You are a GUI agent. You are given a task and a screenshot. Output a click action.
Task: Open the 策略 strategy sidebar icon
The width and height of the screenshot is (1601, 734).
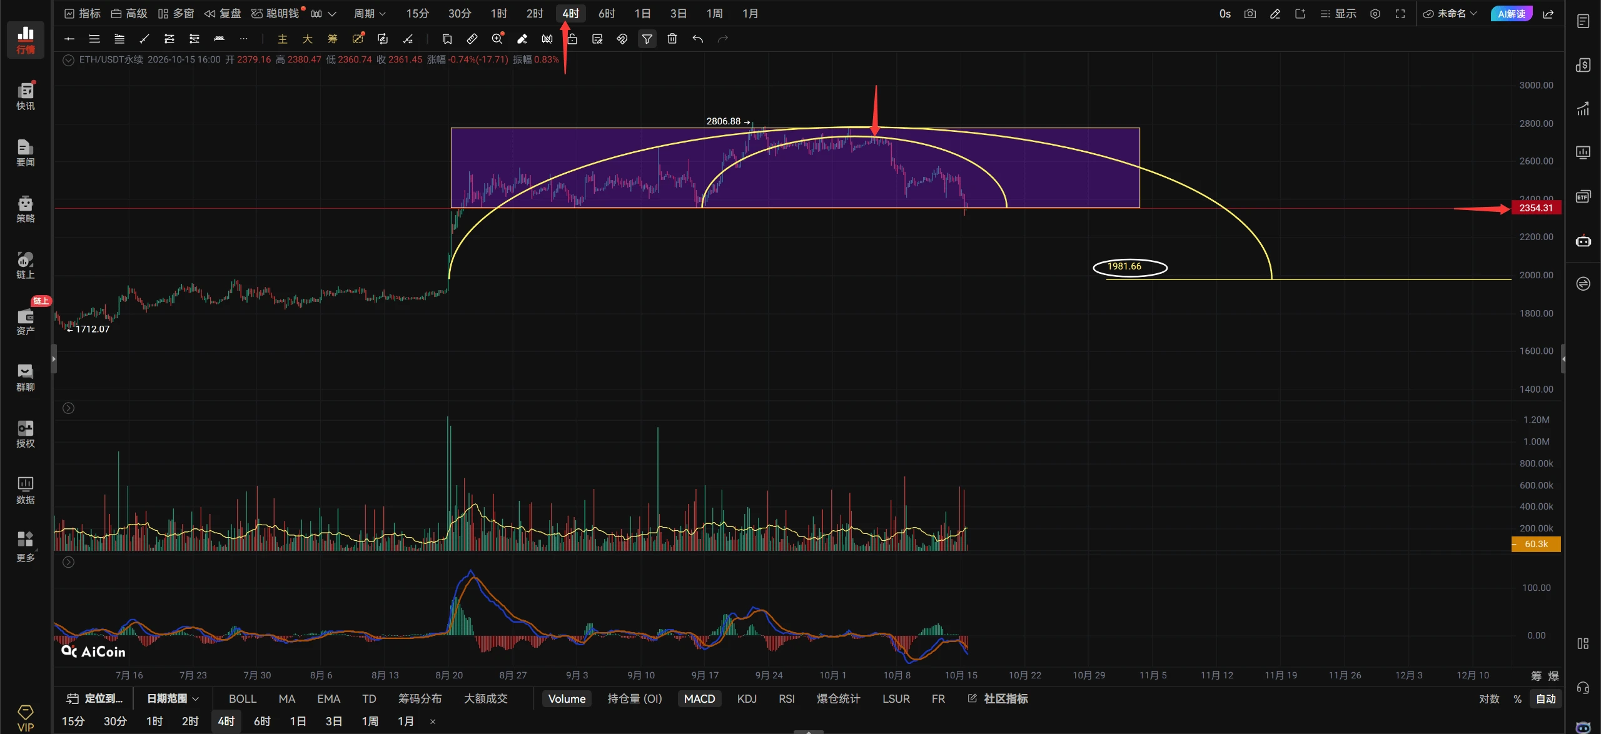[26, 208]
